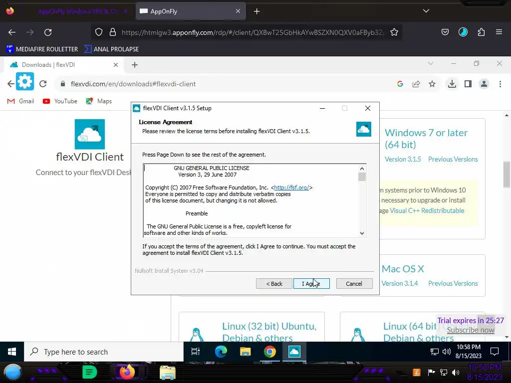Open the Chrome downloads icon
Image resolution: width=511 pixels, height=383 pixels.
pos(452,84)
